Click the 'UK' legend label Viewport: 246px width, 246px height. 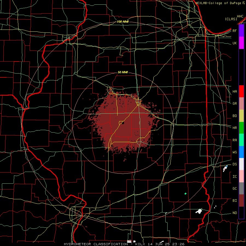235,43
